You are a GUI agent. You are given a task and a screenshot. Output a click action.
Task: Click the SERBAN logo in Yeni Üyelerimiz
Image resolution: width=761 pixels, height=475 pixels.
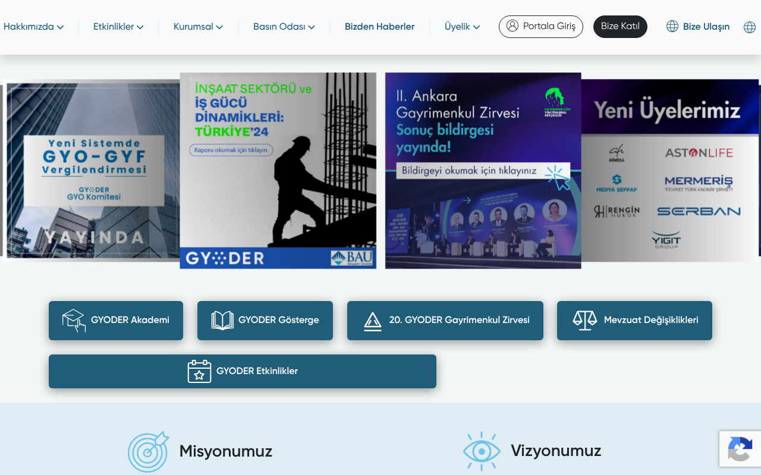[699, 211]
